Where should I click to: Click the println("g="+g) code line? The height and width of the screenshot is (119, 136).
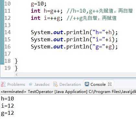point(74,47)
